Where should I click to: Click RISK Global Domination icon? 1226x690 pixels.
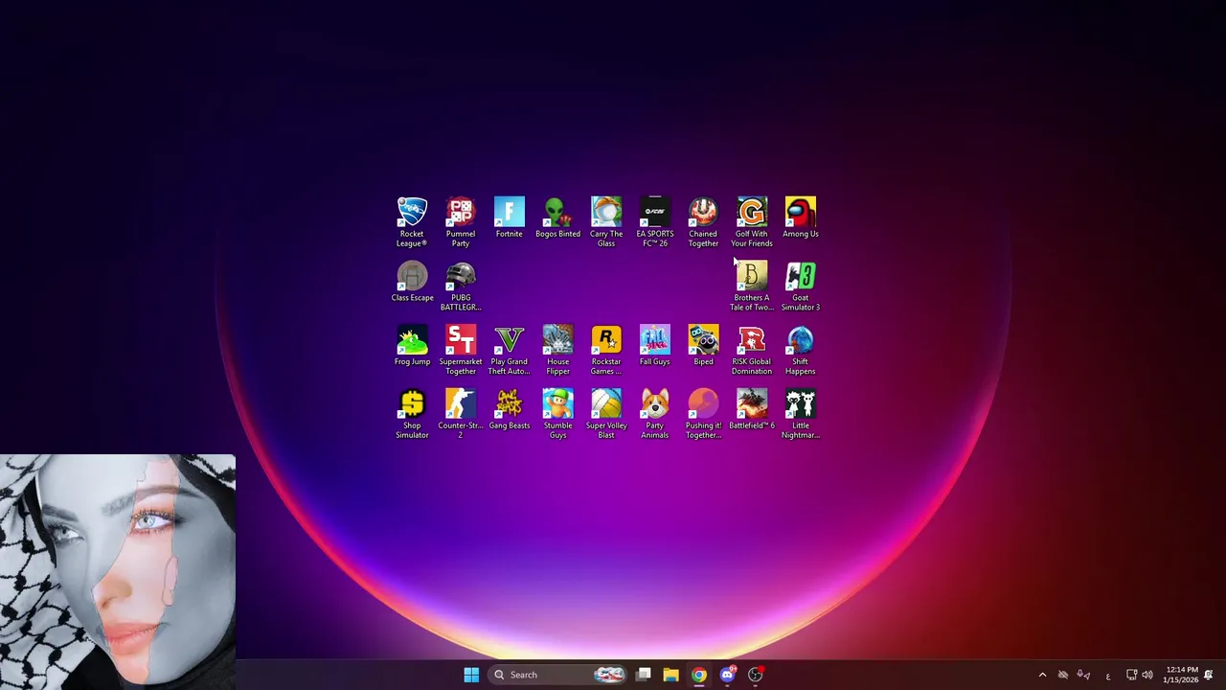[x=752, y=350]
